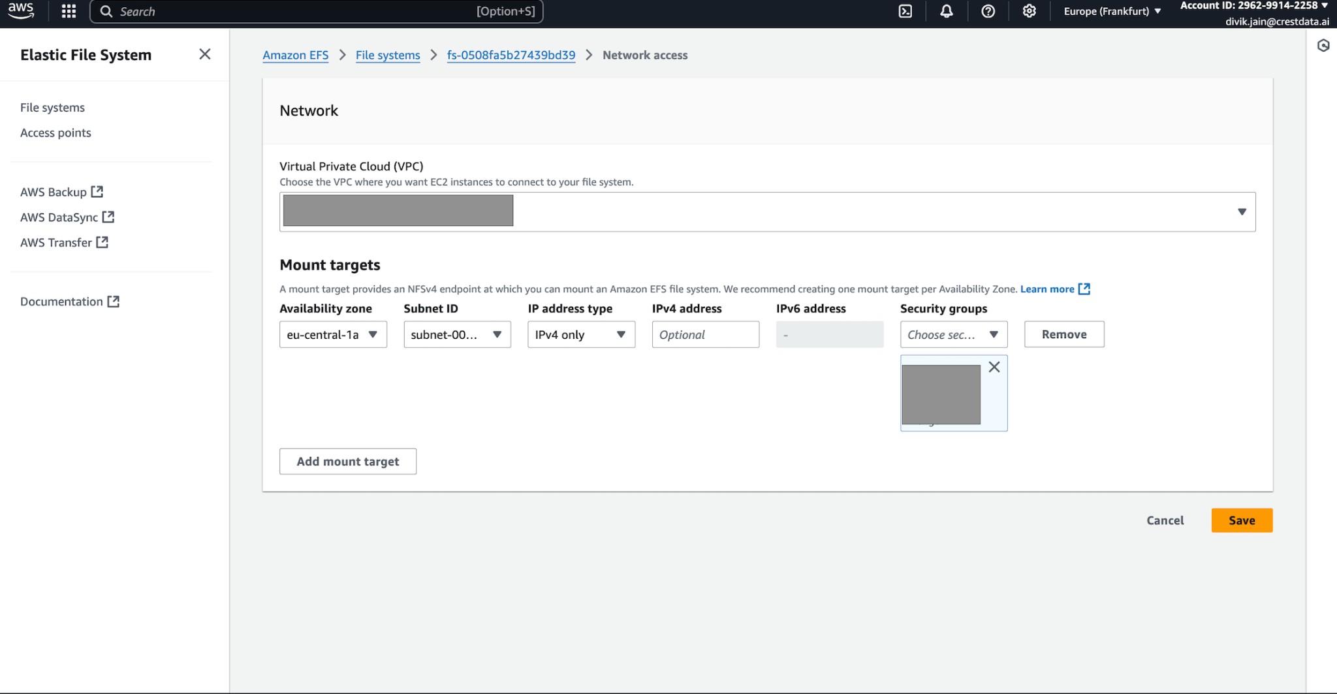
Task: Go to Access points in sidebar
Action: coord(55,133)
